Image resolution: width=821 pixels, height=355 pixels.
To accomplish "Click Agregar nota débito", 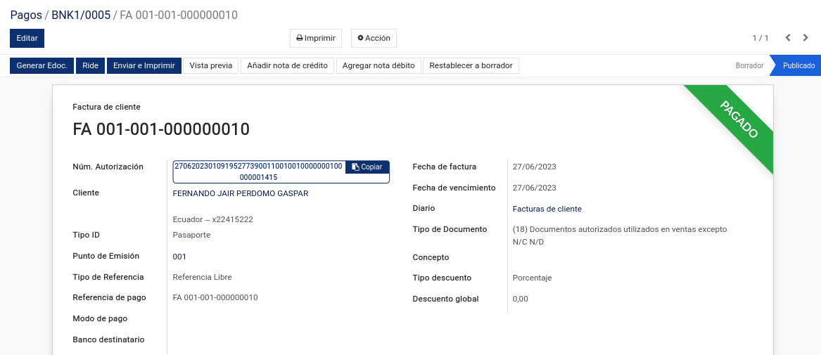I will [x=378, y=66].
